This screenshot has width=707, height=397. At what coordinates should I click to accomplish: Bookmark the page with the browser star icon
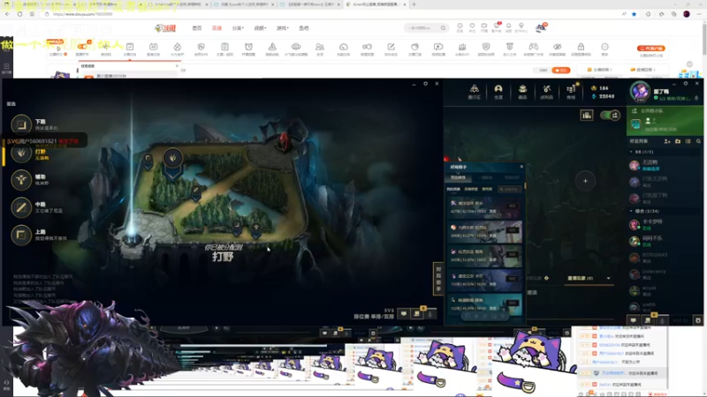coord(634,14)
